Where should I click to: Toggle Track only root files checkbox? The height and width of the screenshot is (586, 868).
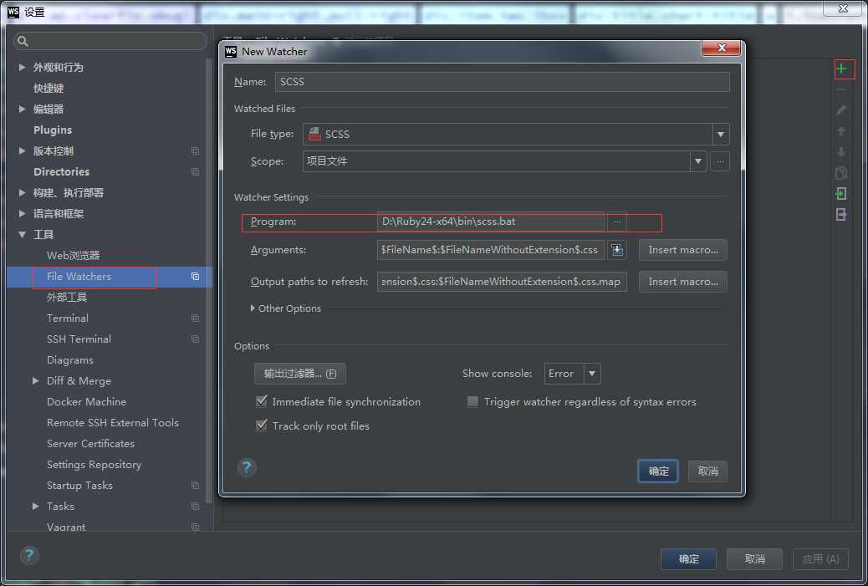pyautogui.click(x=261, y=425)
